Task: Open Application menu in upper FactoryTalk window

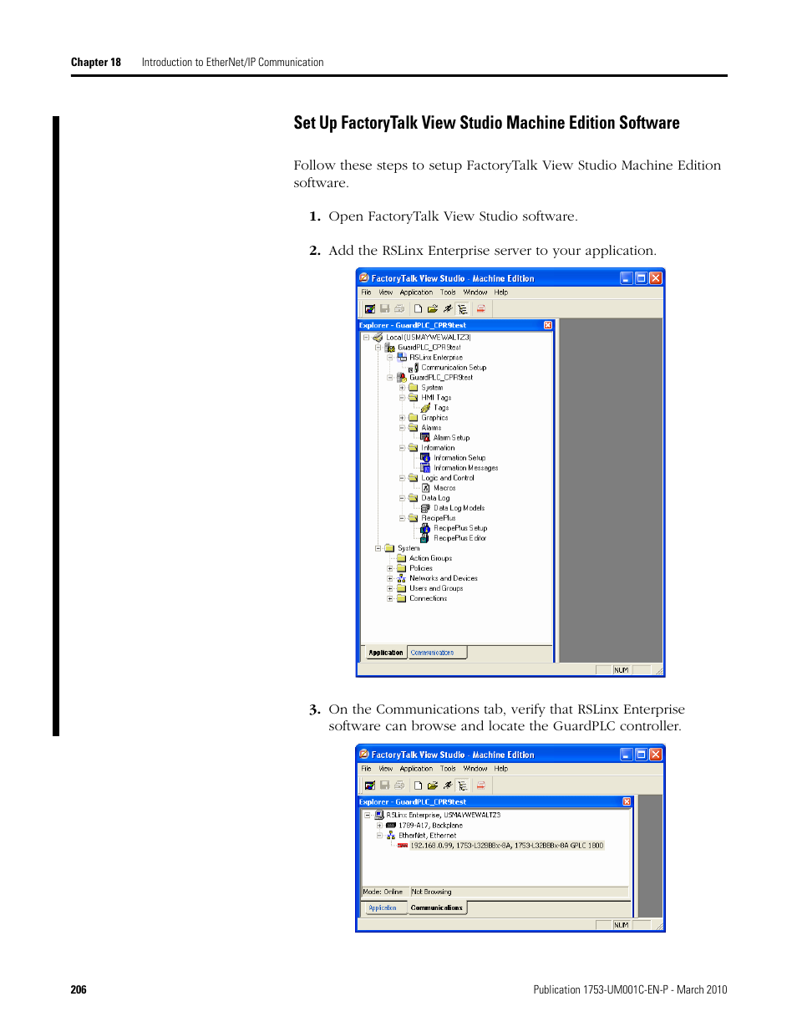Action: (x=416, y=292)
